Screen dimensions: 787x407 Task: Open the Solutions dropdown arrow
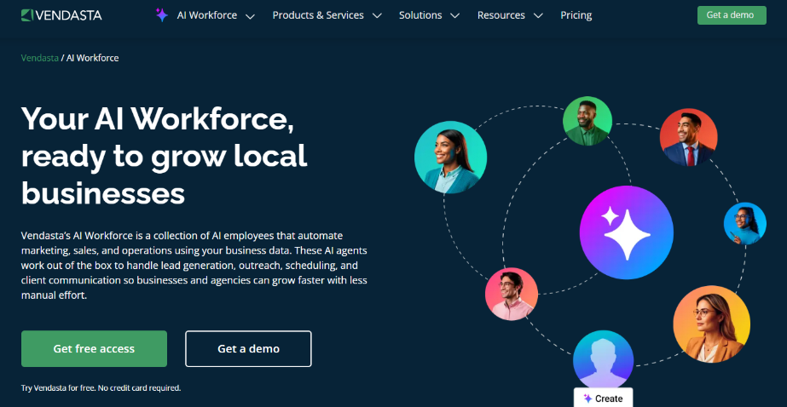pos(454,16)
